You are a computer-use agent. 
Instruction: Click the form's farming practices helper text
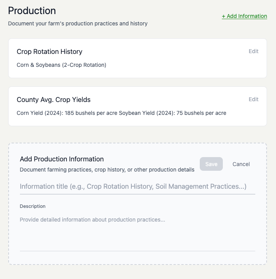[107, 170]
